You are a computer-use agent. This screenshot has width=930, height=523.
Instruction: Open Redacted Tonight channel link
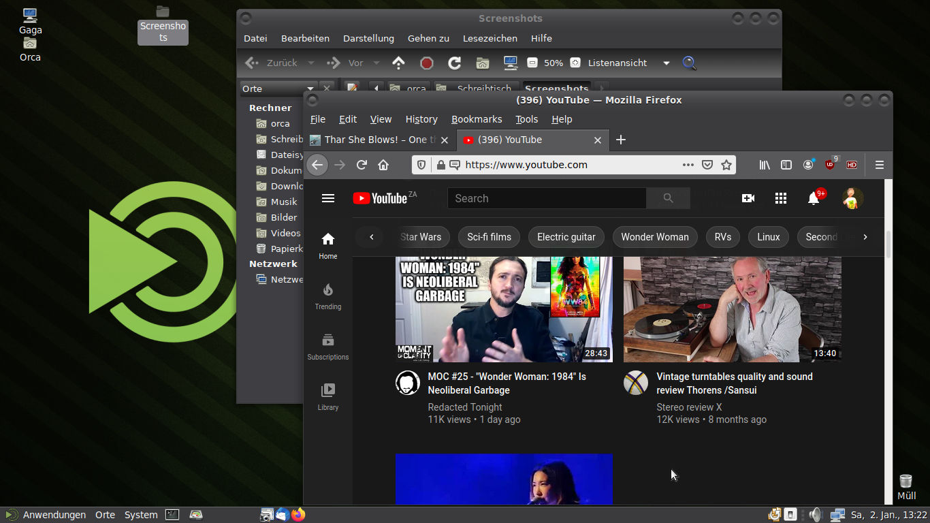(x=465, y=407)
